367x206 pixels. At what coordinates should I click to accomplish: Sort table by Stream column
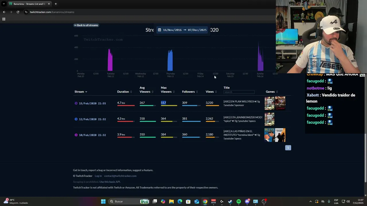[81, 92]
